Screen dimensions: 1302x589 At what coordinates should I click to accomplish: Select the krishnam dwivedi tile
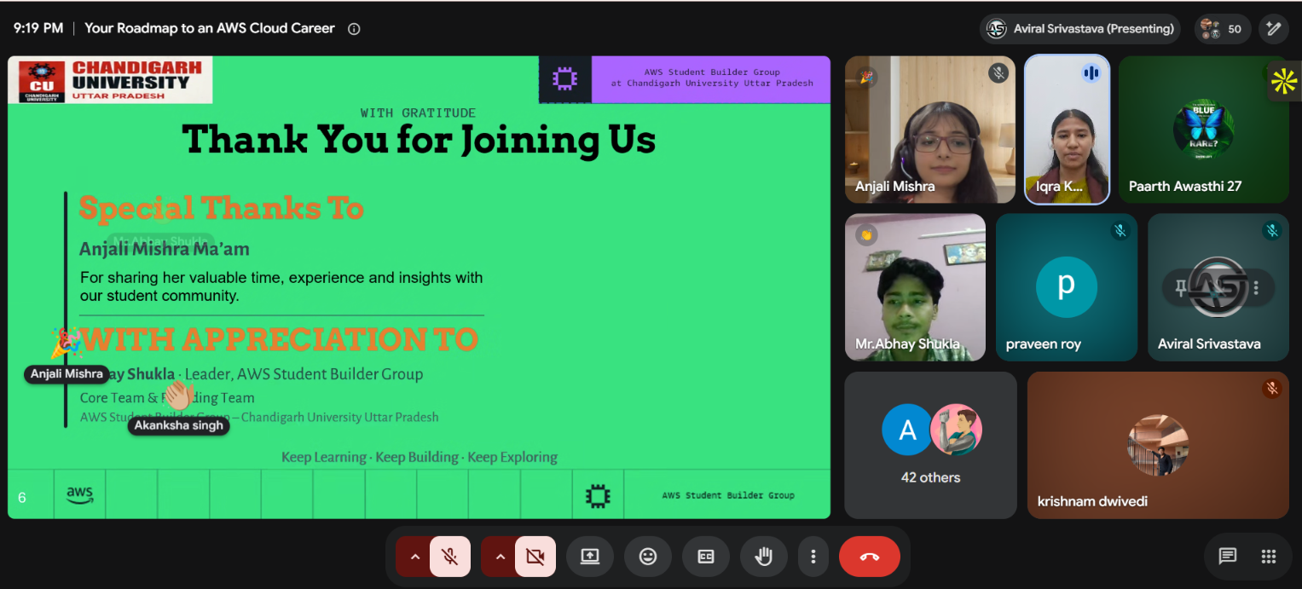(x=1158, y=445)
